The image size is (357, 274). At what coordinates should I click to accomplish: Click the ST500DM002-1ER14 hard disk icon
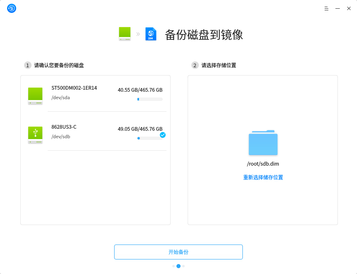coord(35,96)
